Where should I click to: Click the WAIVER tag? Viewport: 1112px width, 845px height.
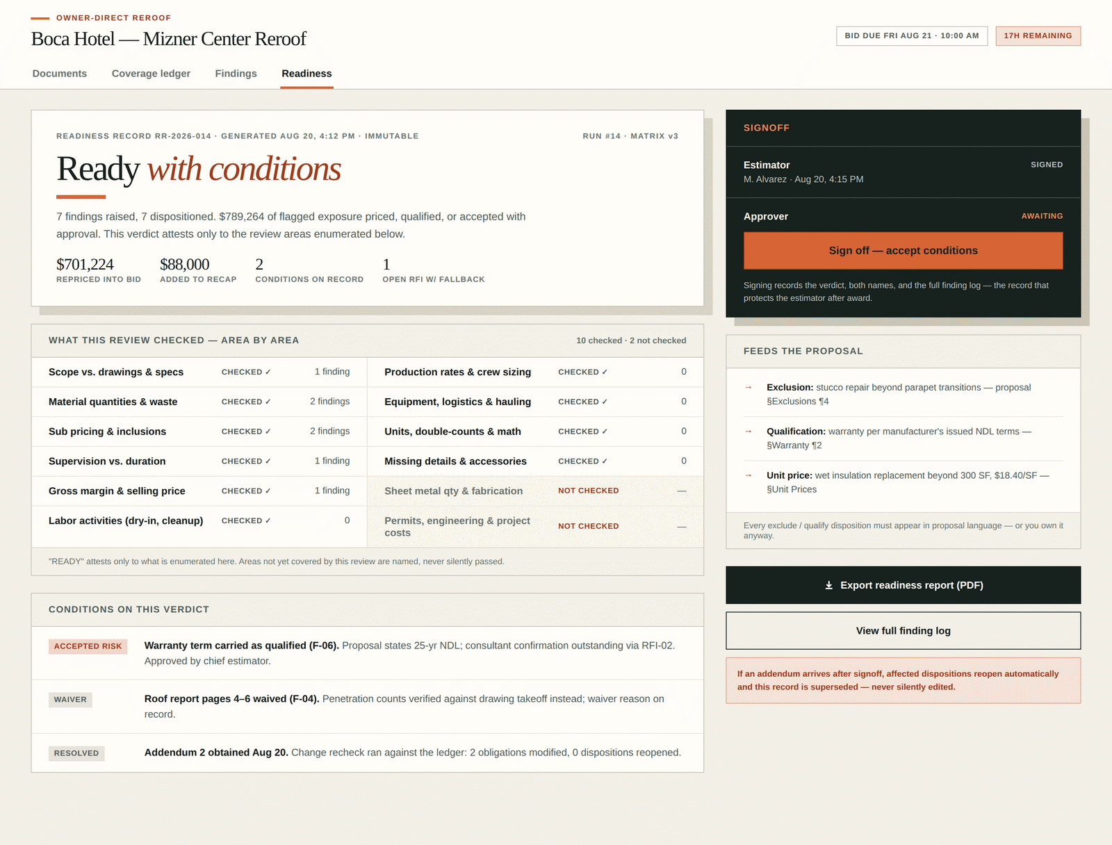pos(70,700)
